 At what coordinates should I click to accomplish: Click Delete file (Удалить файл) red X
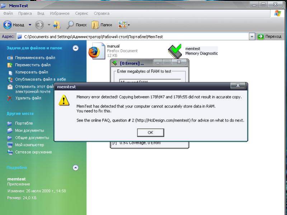(10, 98)
